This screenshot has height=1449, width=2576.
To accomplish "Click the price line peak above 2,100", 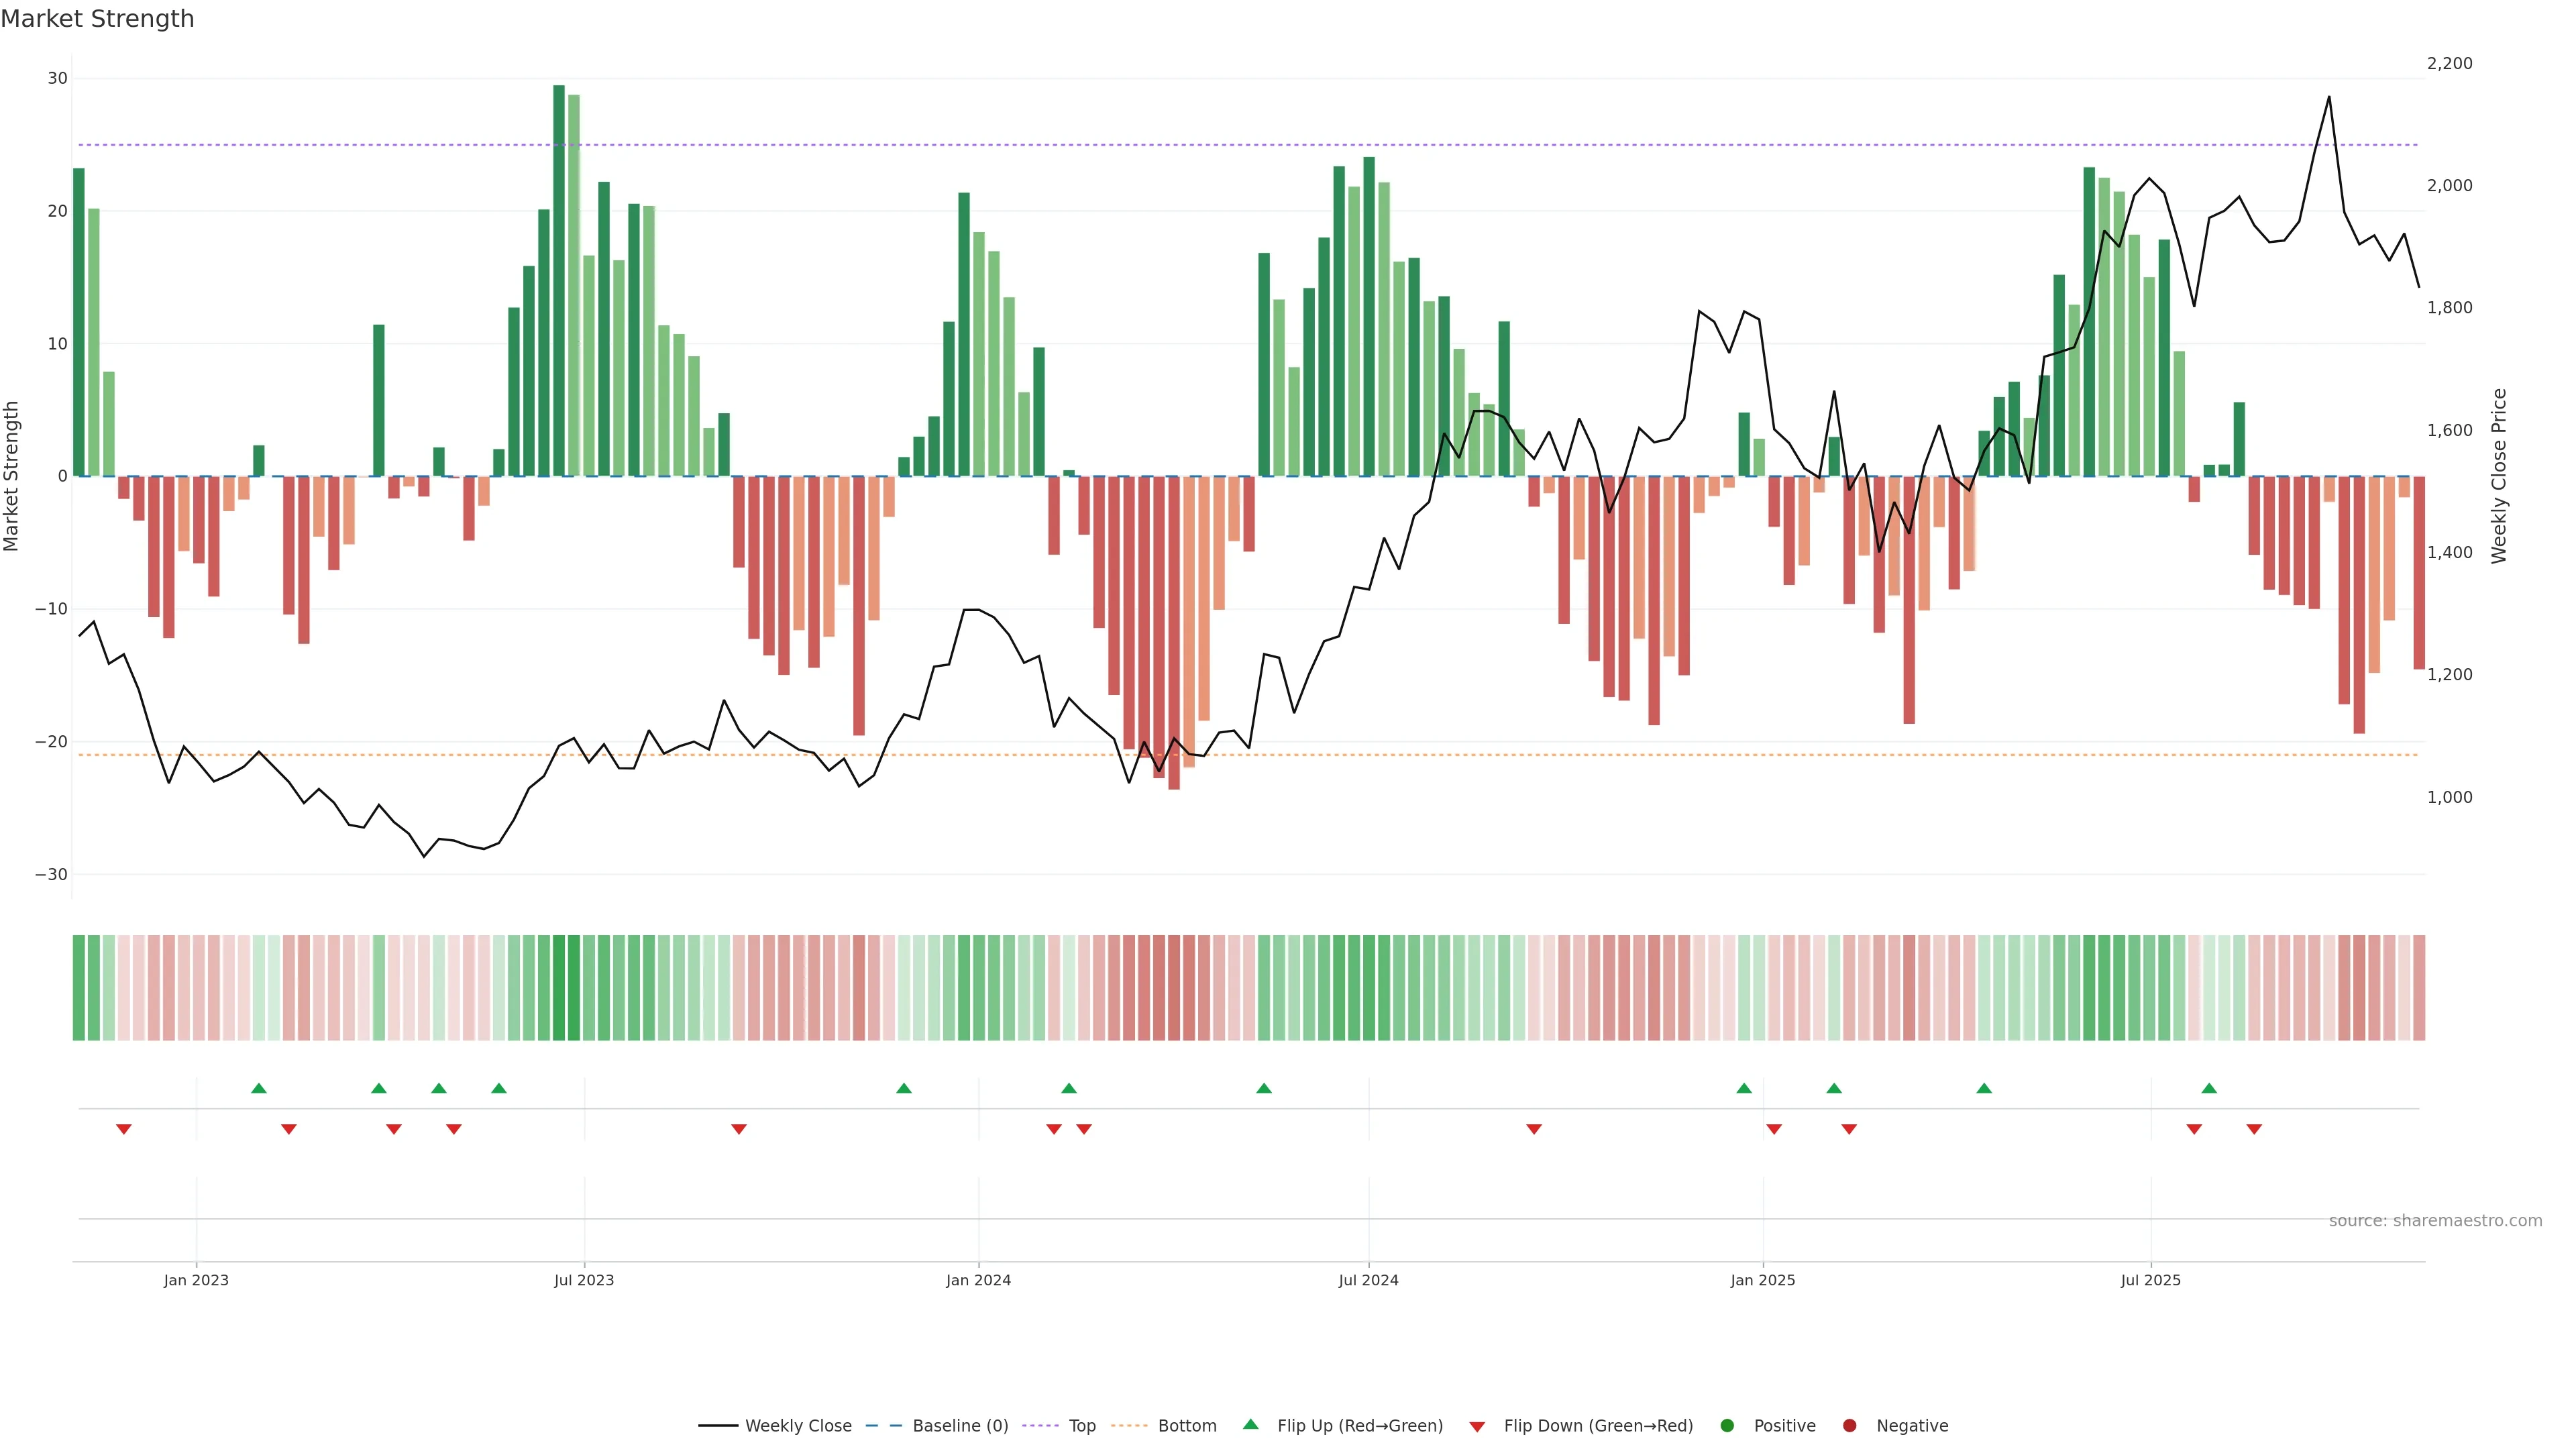I will 2329,97.
